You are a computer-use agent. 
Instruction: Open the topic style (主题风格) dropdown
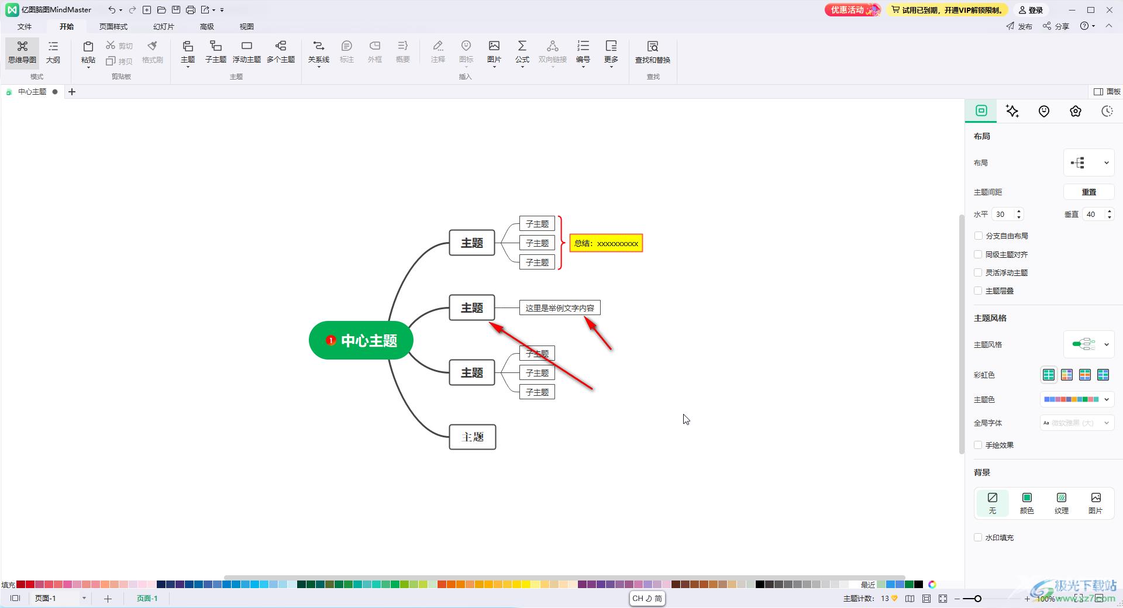tap(1088, 344)
